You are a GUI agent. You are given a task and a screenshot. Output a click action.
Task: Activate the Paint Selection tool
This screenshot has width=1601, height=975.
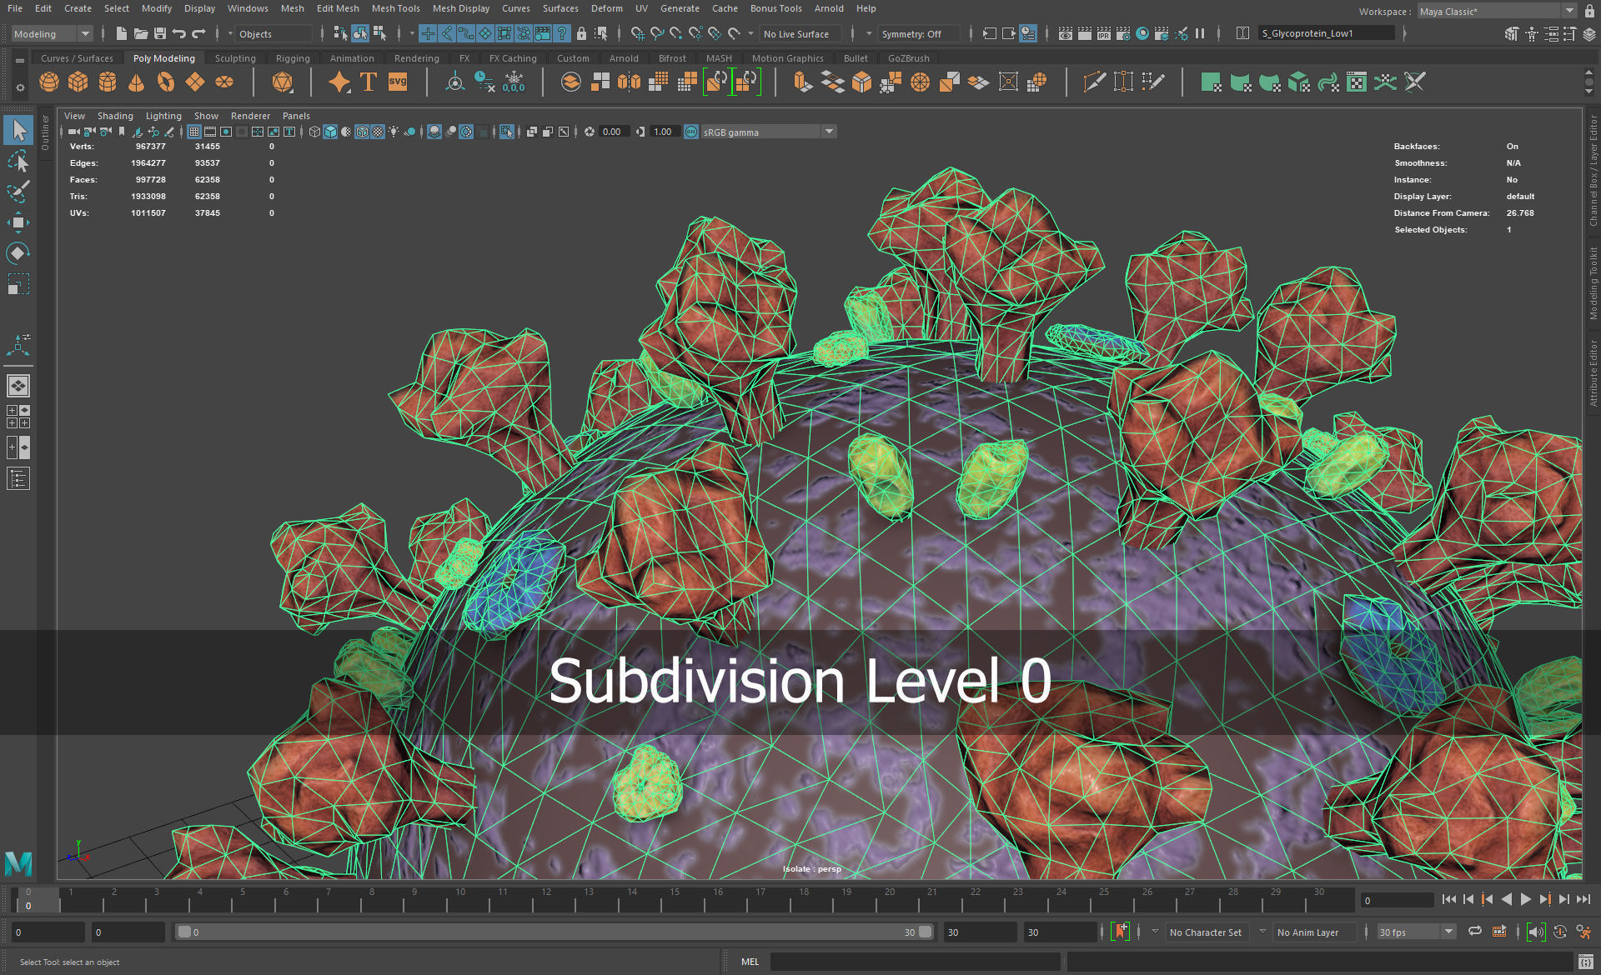(18, 192)
